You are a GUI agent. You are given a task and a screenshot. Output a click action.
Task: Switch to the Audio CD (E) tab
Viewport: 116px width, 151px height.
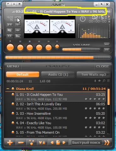tap(58, 74)
